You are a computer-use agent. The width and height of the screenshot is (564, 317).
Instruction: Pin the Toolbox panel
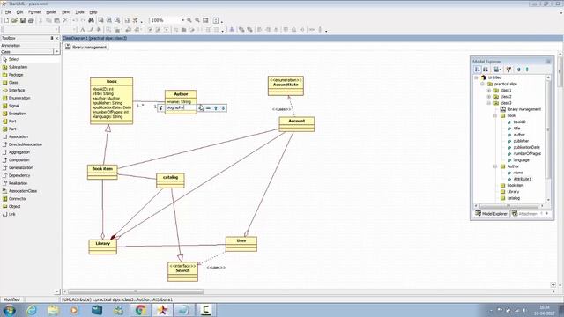click(52, 38)
